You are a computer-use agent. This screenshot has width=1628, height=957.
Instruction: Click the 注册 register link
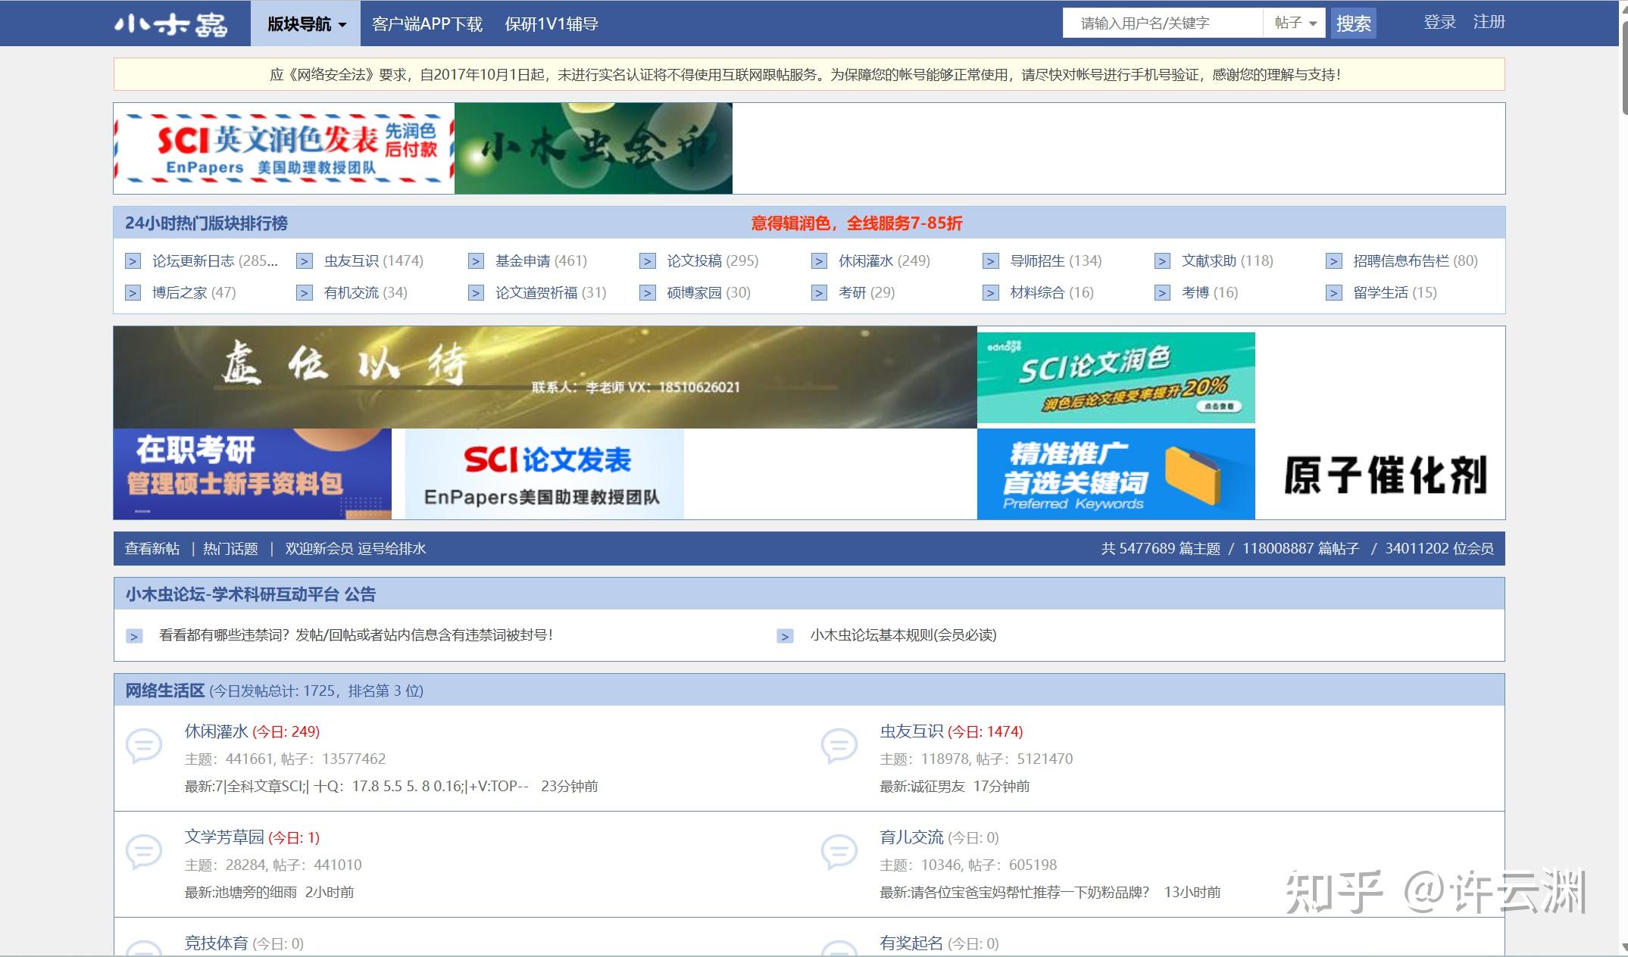(1489, 23)
